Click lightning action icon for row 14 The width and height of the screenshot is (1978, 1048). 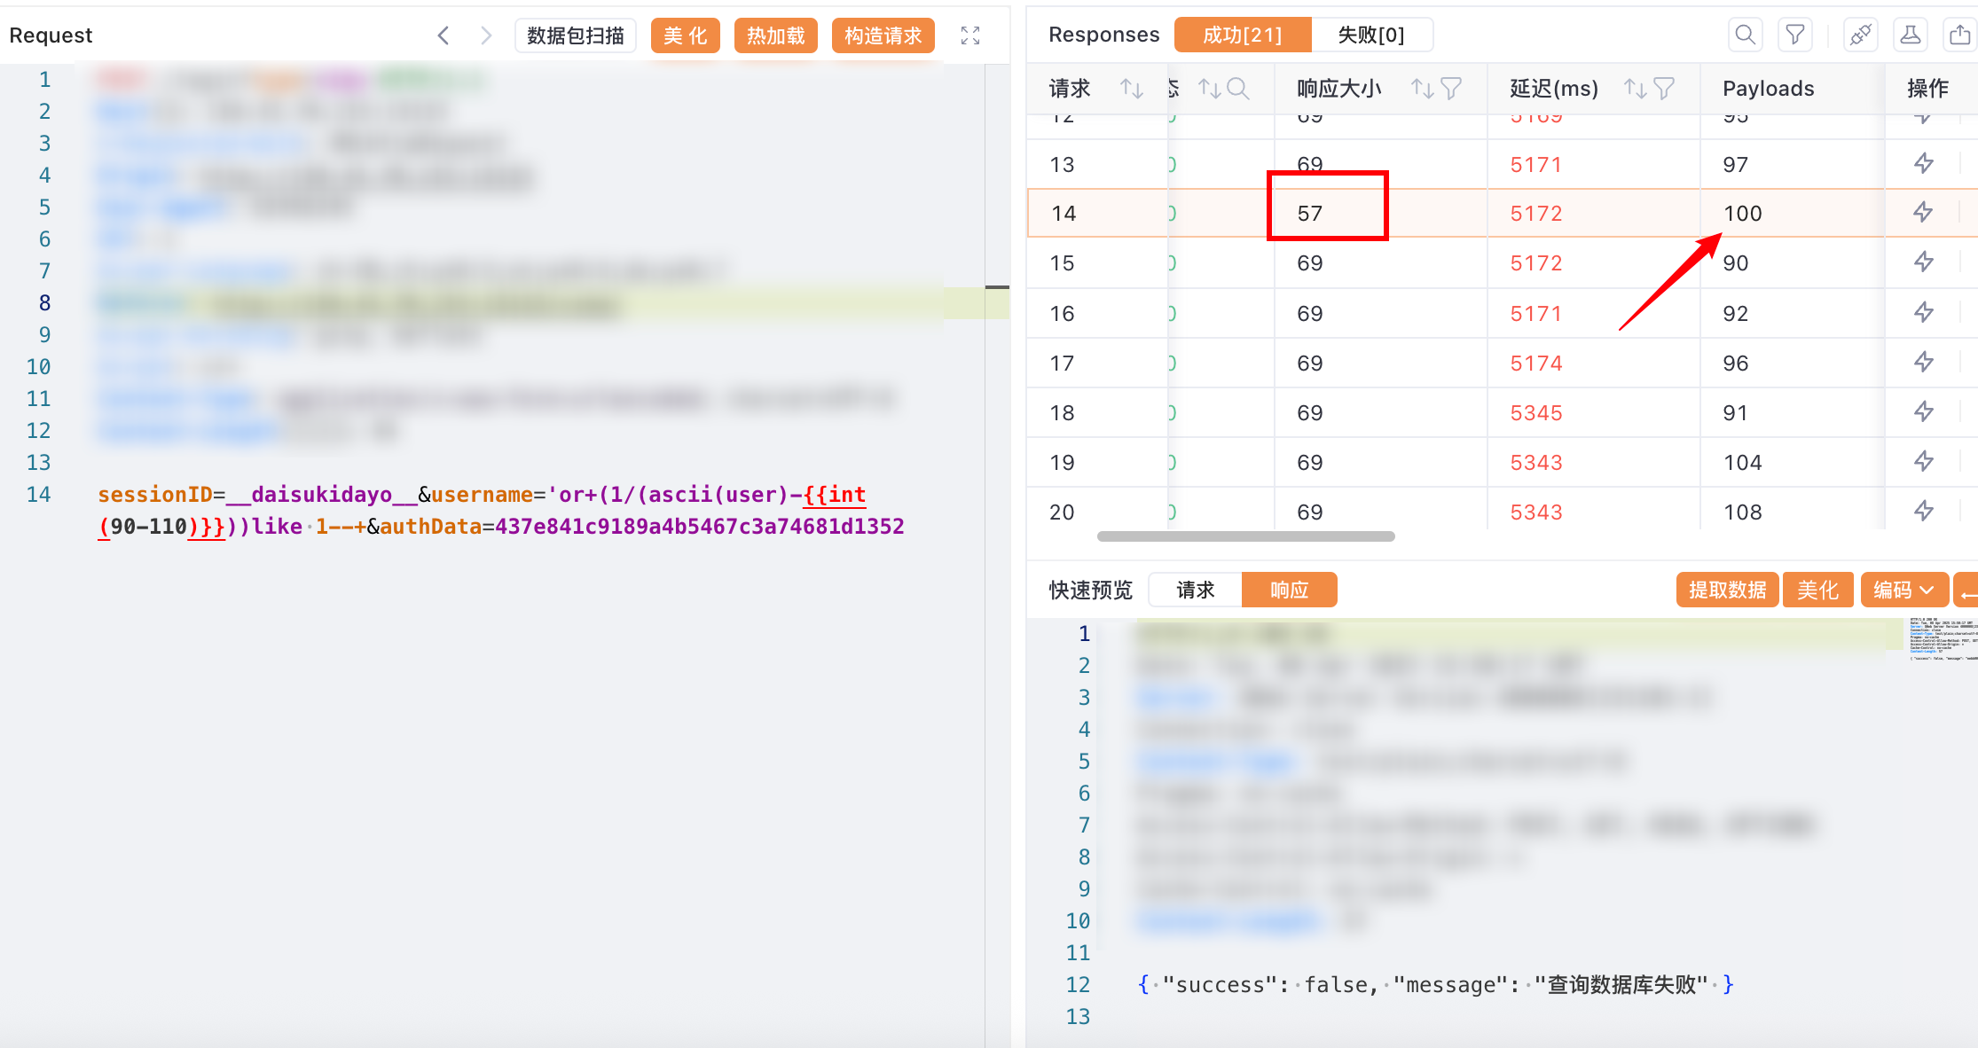coord(1923,213)
